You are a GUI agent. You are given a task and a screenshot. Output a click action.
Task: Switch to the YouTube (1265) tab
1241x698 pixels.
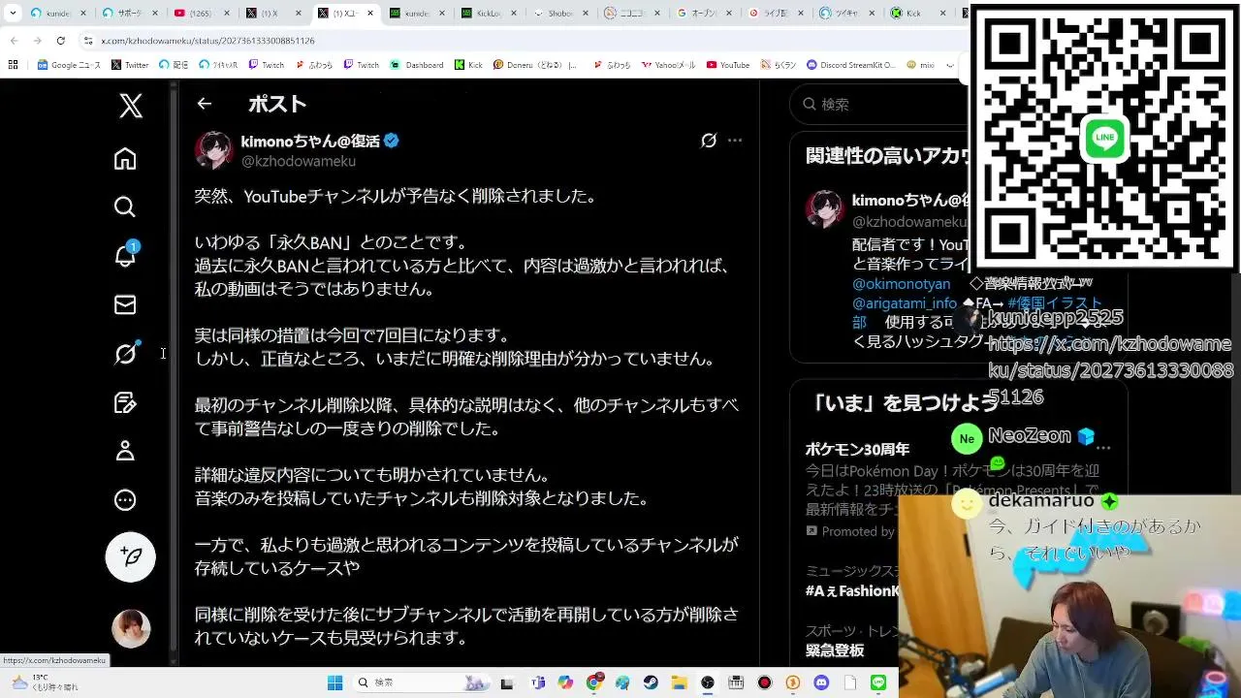[x=203, y=14]
